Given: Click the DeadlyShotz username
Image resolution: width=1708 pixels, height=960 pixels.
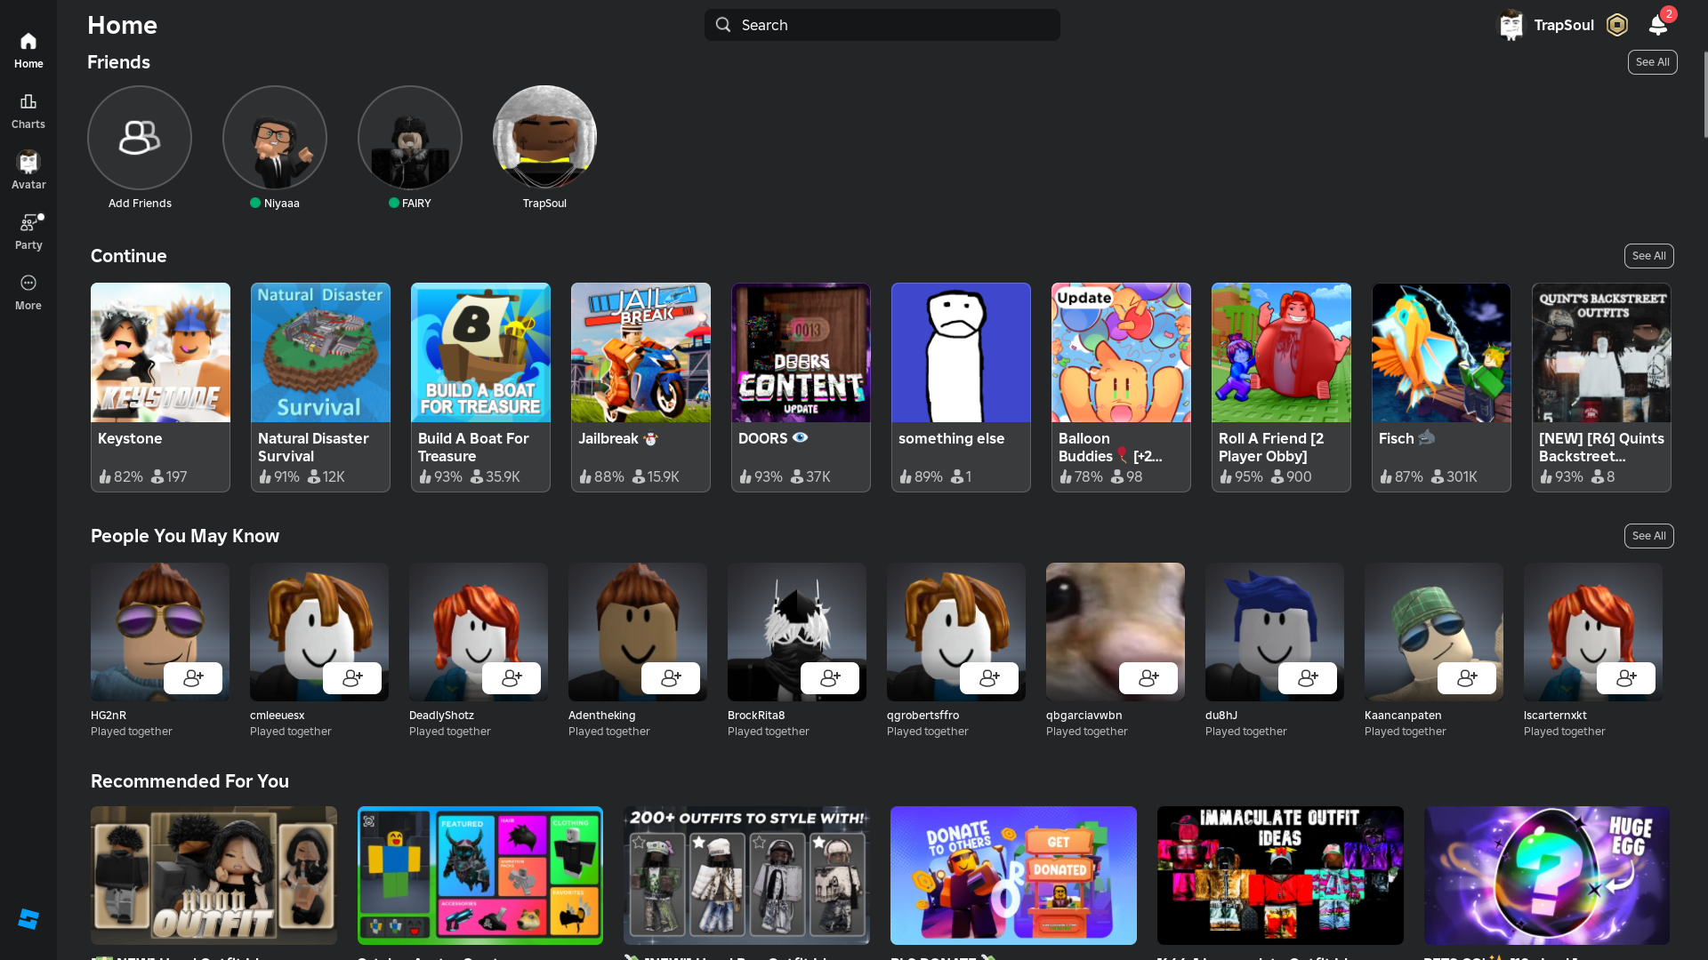Looking at the screenshot, I should (x=441, y=716).
